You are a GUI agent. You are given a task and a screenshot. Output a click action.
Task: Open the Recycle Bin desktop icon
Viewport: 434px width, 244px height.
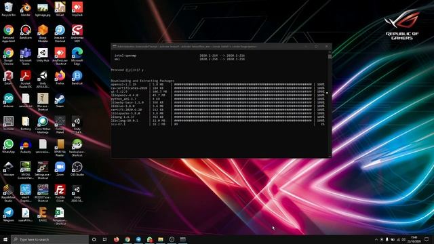tap(8, 9)
